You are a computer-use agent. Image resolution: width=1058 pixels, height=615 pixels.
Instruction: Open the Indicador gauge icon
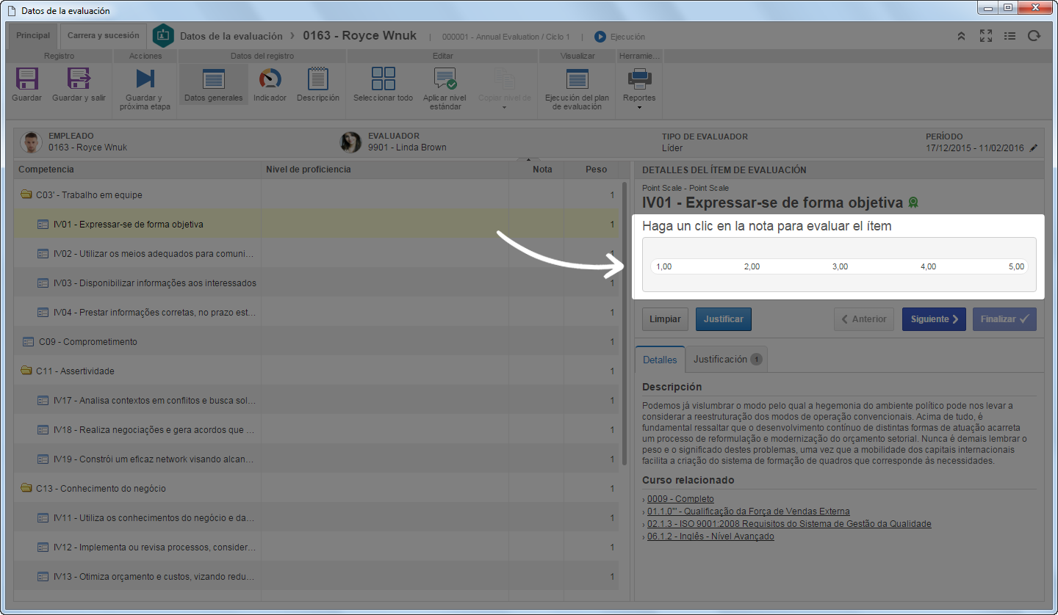270,79
